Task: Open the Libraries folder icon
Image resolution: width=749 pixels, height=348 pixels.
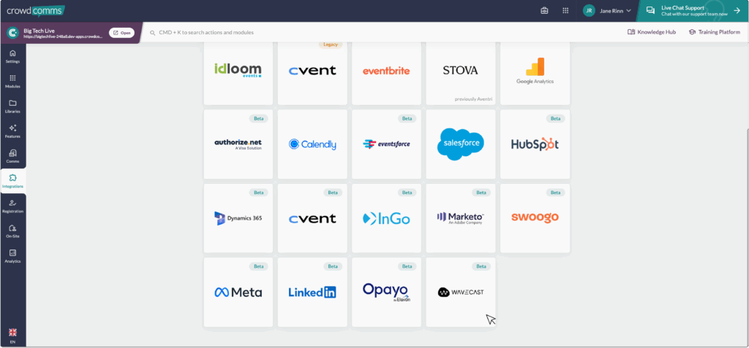Action: point(12,106)
